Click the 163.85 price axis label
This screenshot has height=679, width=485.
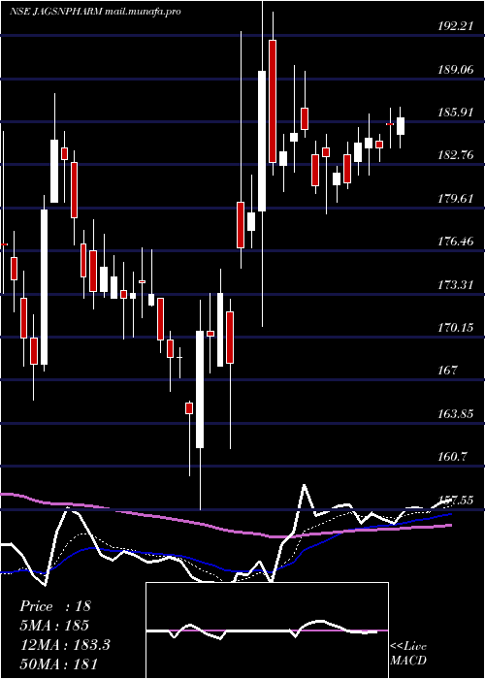tap(455, 413)
